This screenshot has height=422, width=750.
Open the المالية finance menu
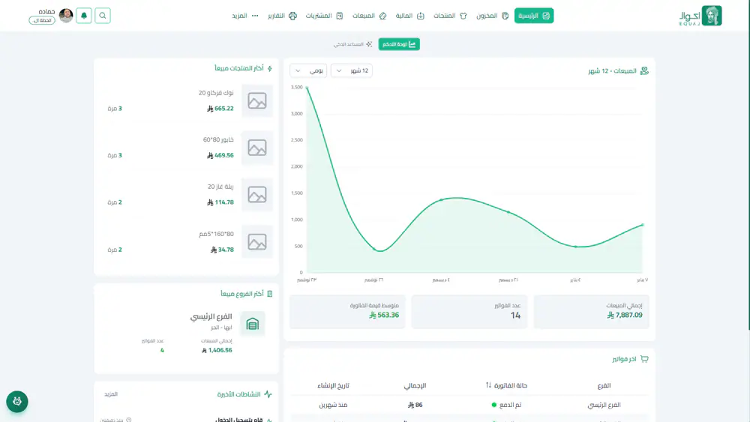click(410, 16)
